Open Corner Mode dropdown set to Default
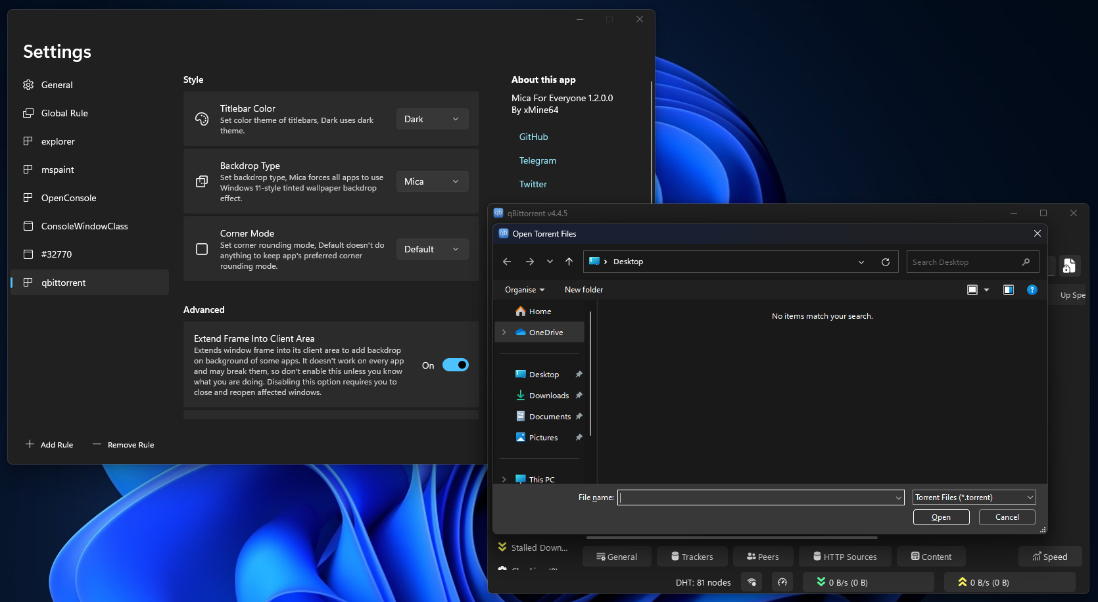Viewport: 1098px width, 602px height. click(432, 249)
